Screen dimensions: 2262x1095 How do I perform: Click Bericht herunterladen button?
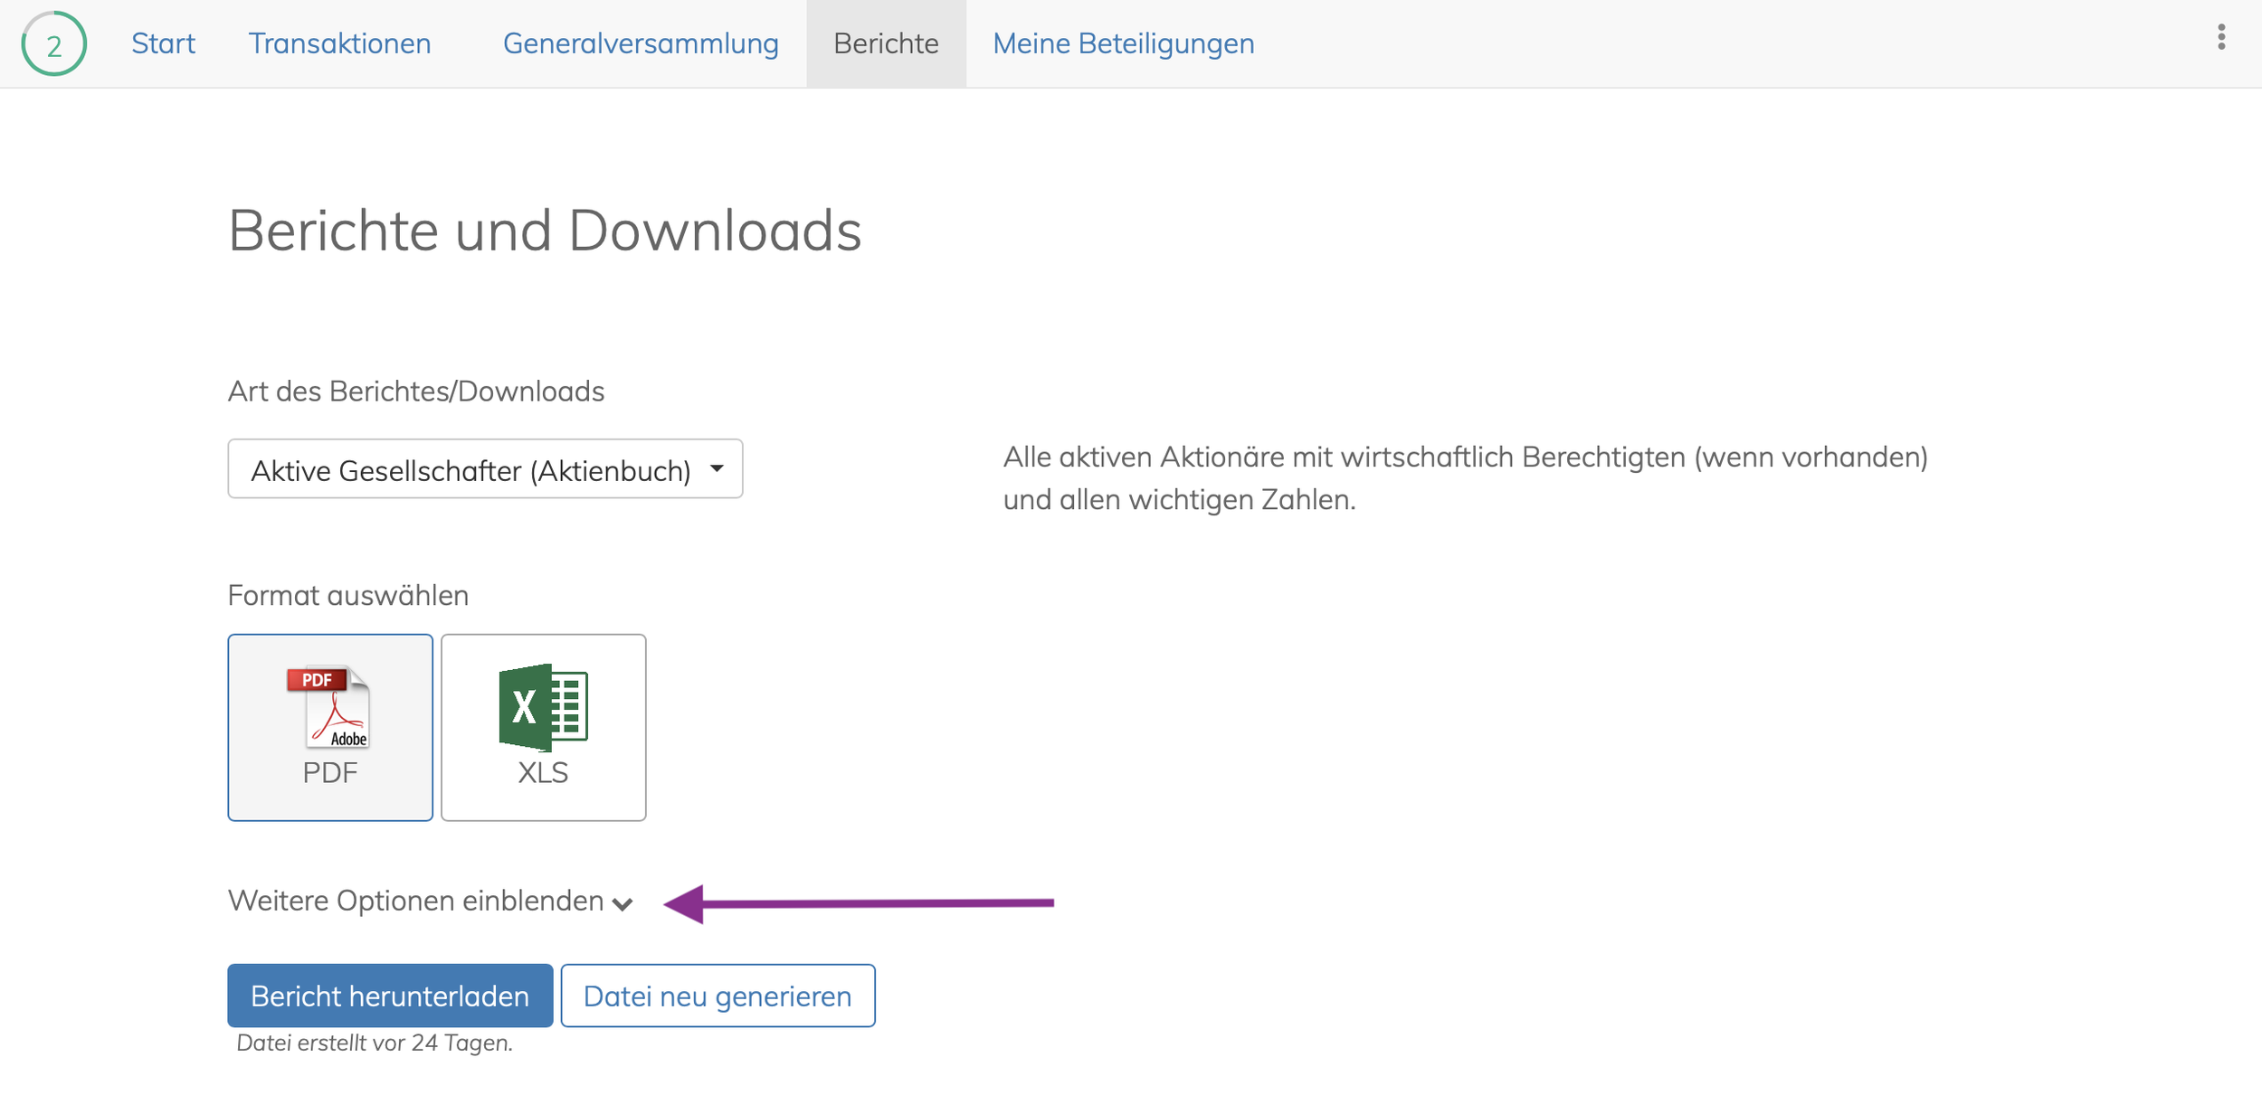point(390,996)
